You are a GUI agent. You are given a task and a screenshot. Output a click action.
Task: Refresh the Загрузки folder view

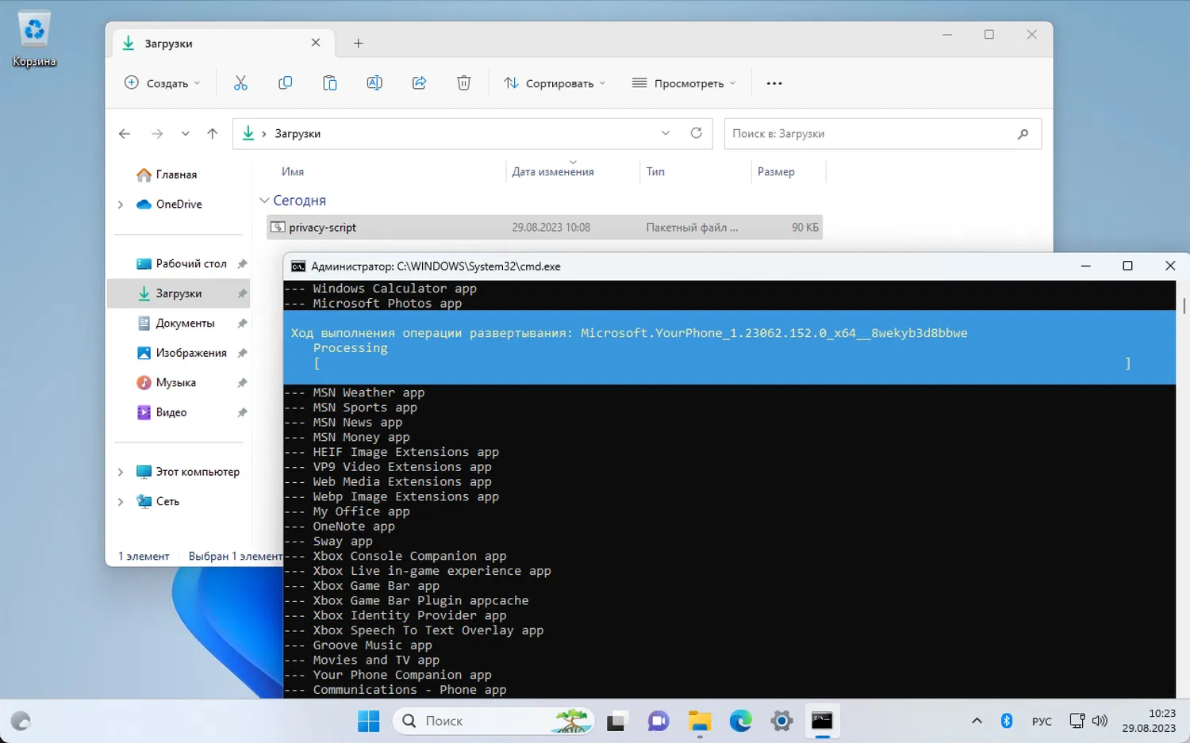click(696, 133)
